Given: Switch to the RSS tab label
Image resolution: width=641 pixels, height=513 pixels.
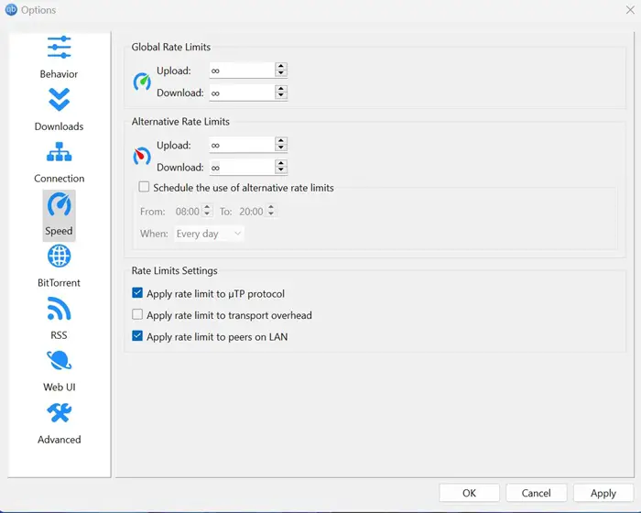Looking at the screenshot, I should coord(59,335).
